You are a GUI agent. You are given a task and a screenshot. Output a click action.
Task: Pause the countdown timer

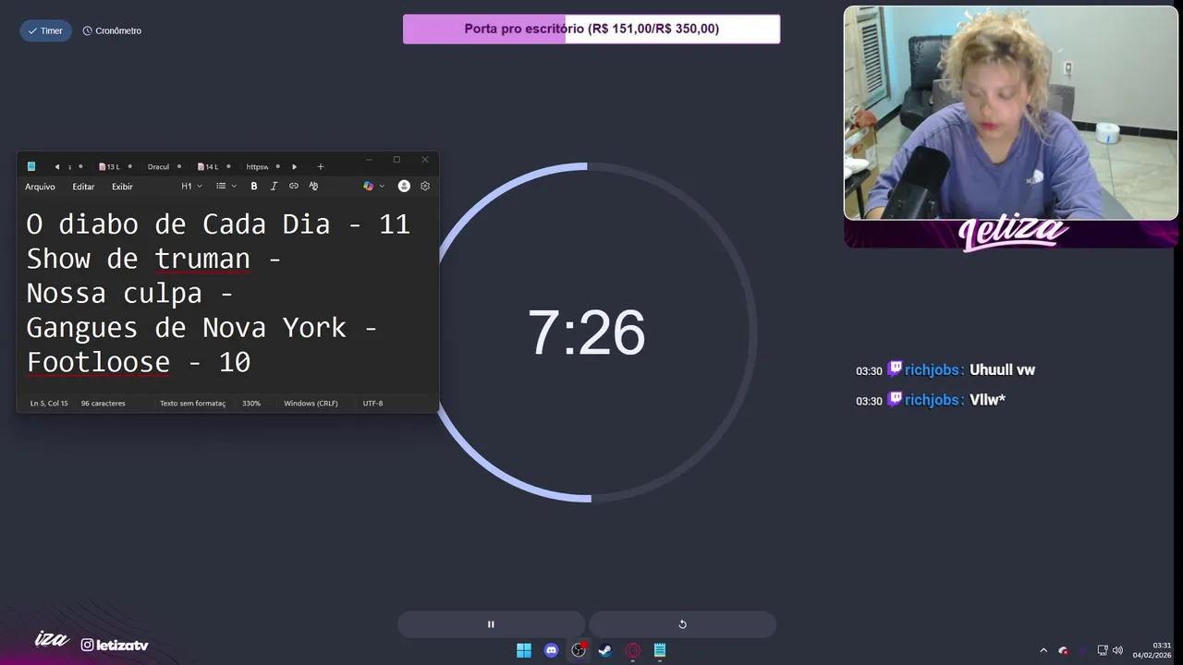point(491,624)
